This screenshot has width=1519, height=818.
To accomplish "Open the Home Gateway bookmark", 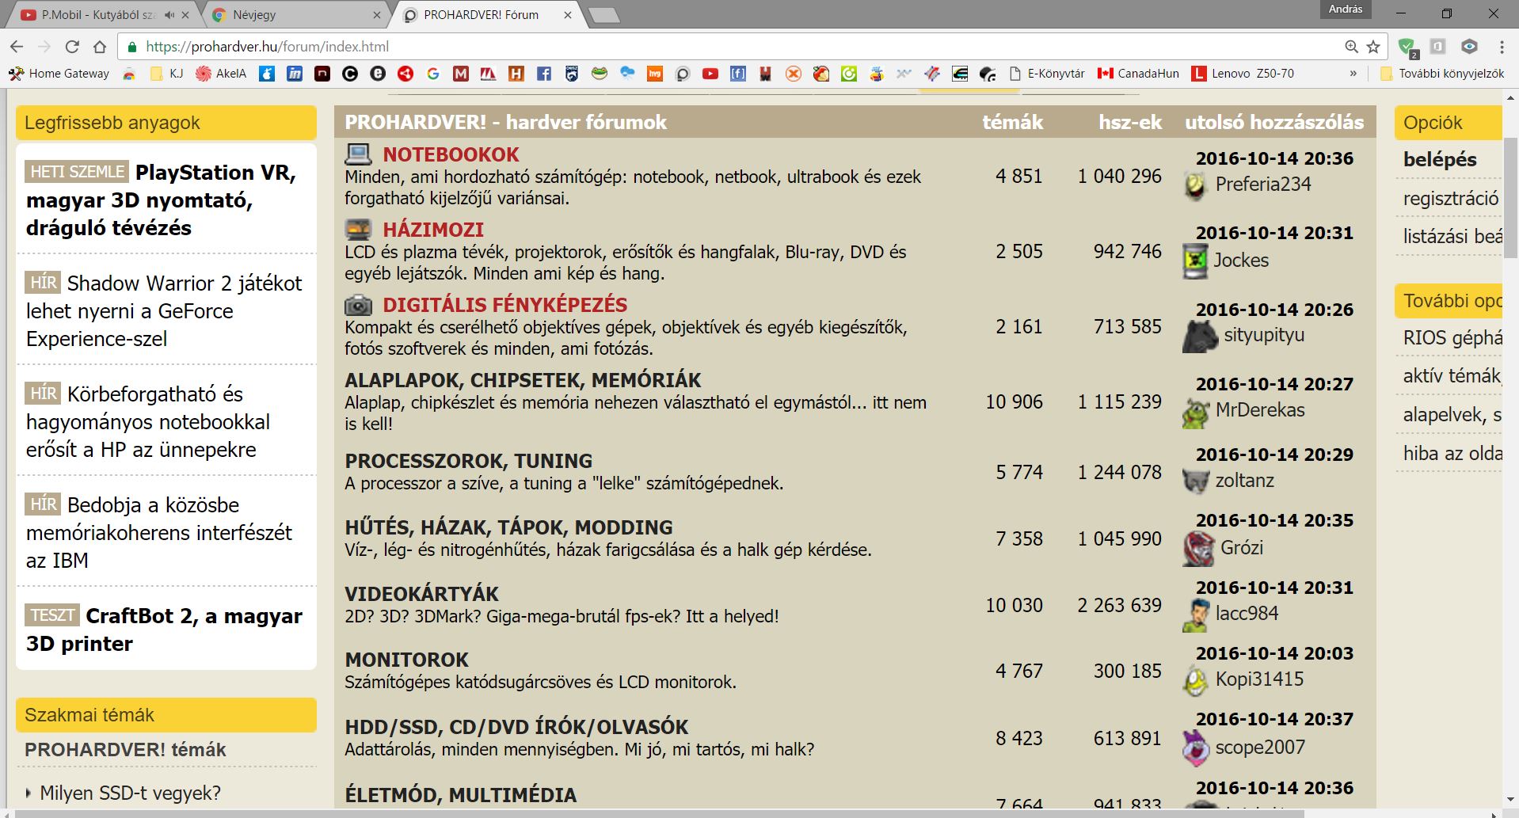I will pos(59,74).
